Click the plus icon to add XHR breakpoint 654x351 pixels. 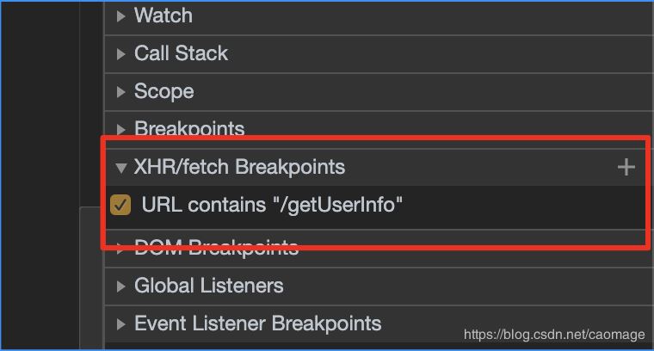coord(626,167)
